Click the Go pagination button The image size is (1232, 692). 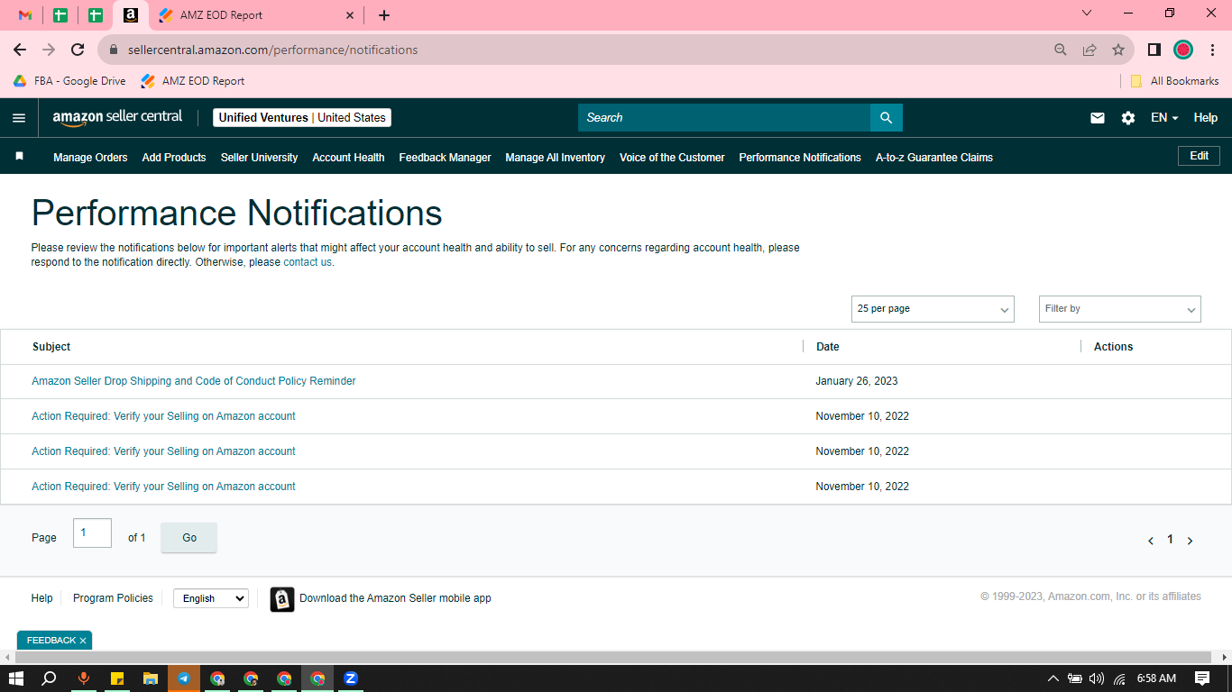pyautogui.click(x=188, y=538)
